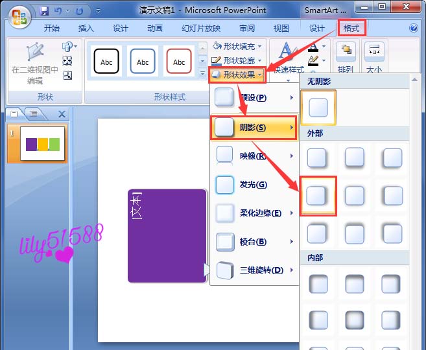Open the 预设(P) submenu

tap(254, 97)
